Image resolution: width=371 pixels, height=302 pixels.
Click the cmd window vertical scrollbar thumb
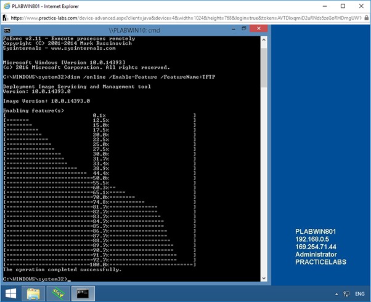pos(264,67)
